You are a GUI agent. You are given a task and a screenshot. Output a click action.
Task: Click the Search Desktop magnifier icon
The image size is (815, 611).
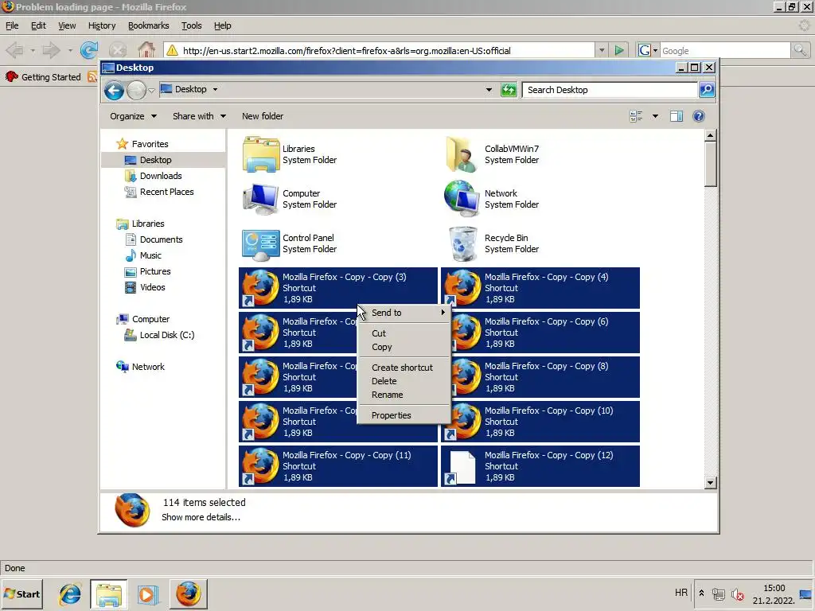(x=707, y=90)
